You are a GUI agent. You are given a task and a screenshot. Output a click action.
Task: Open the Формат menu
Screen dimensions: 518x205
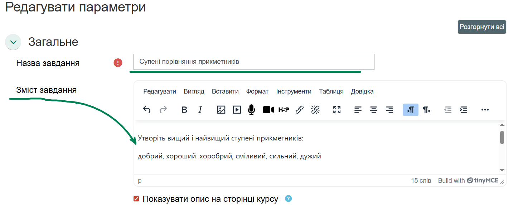(257, 91)
